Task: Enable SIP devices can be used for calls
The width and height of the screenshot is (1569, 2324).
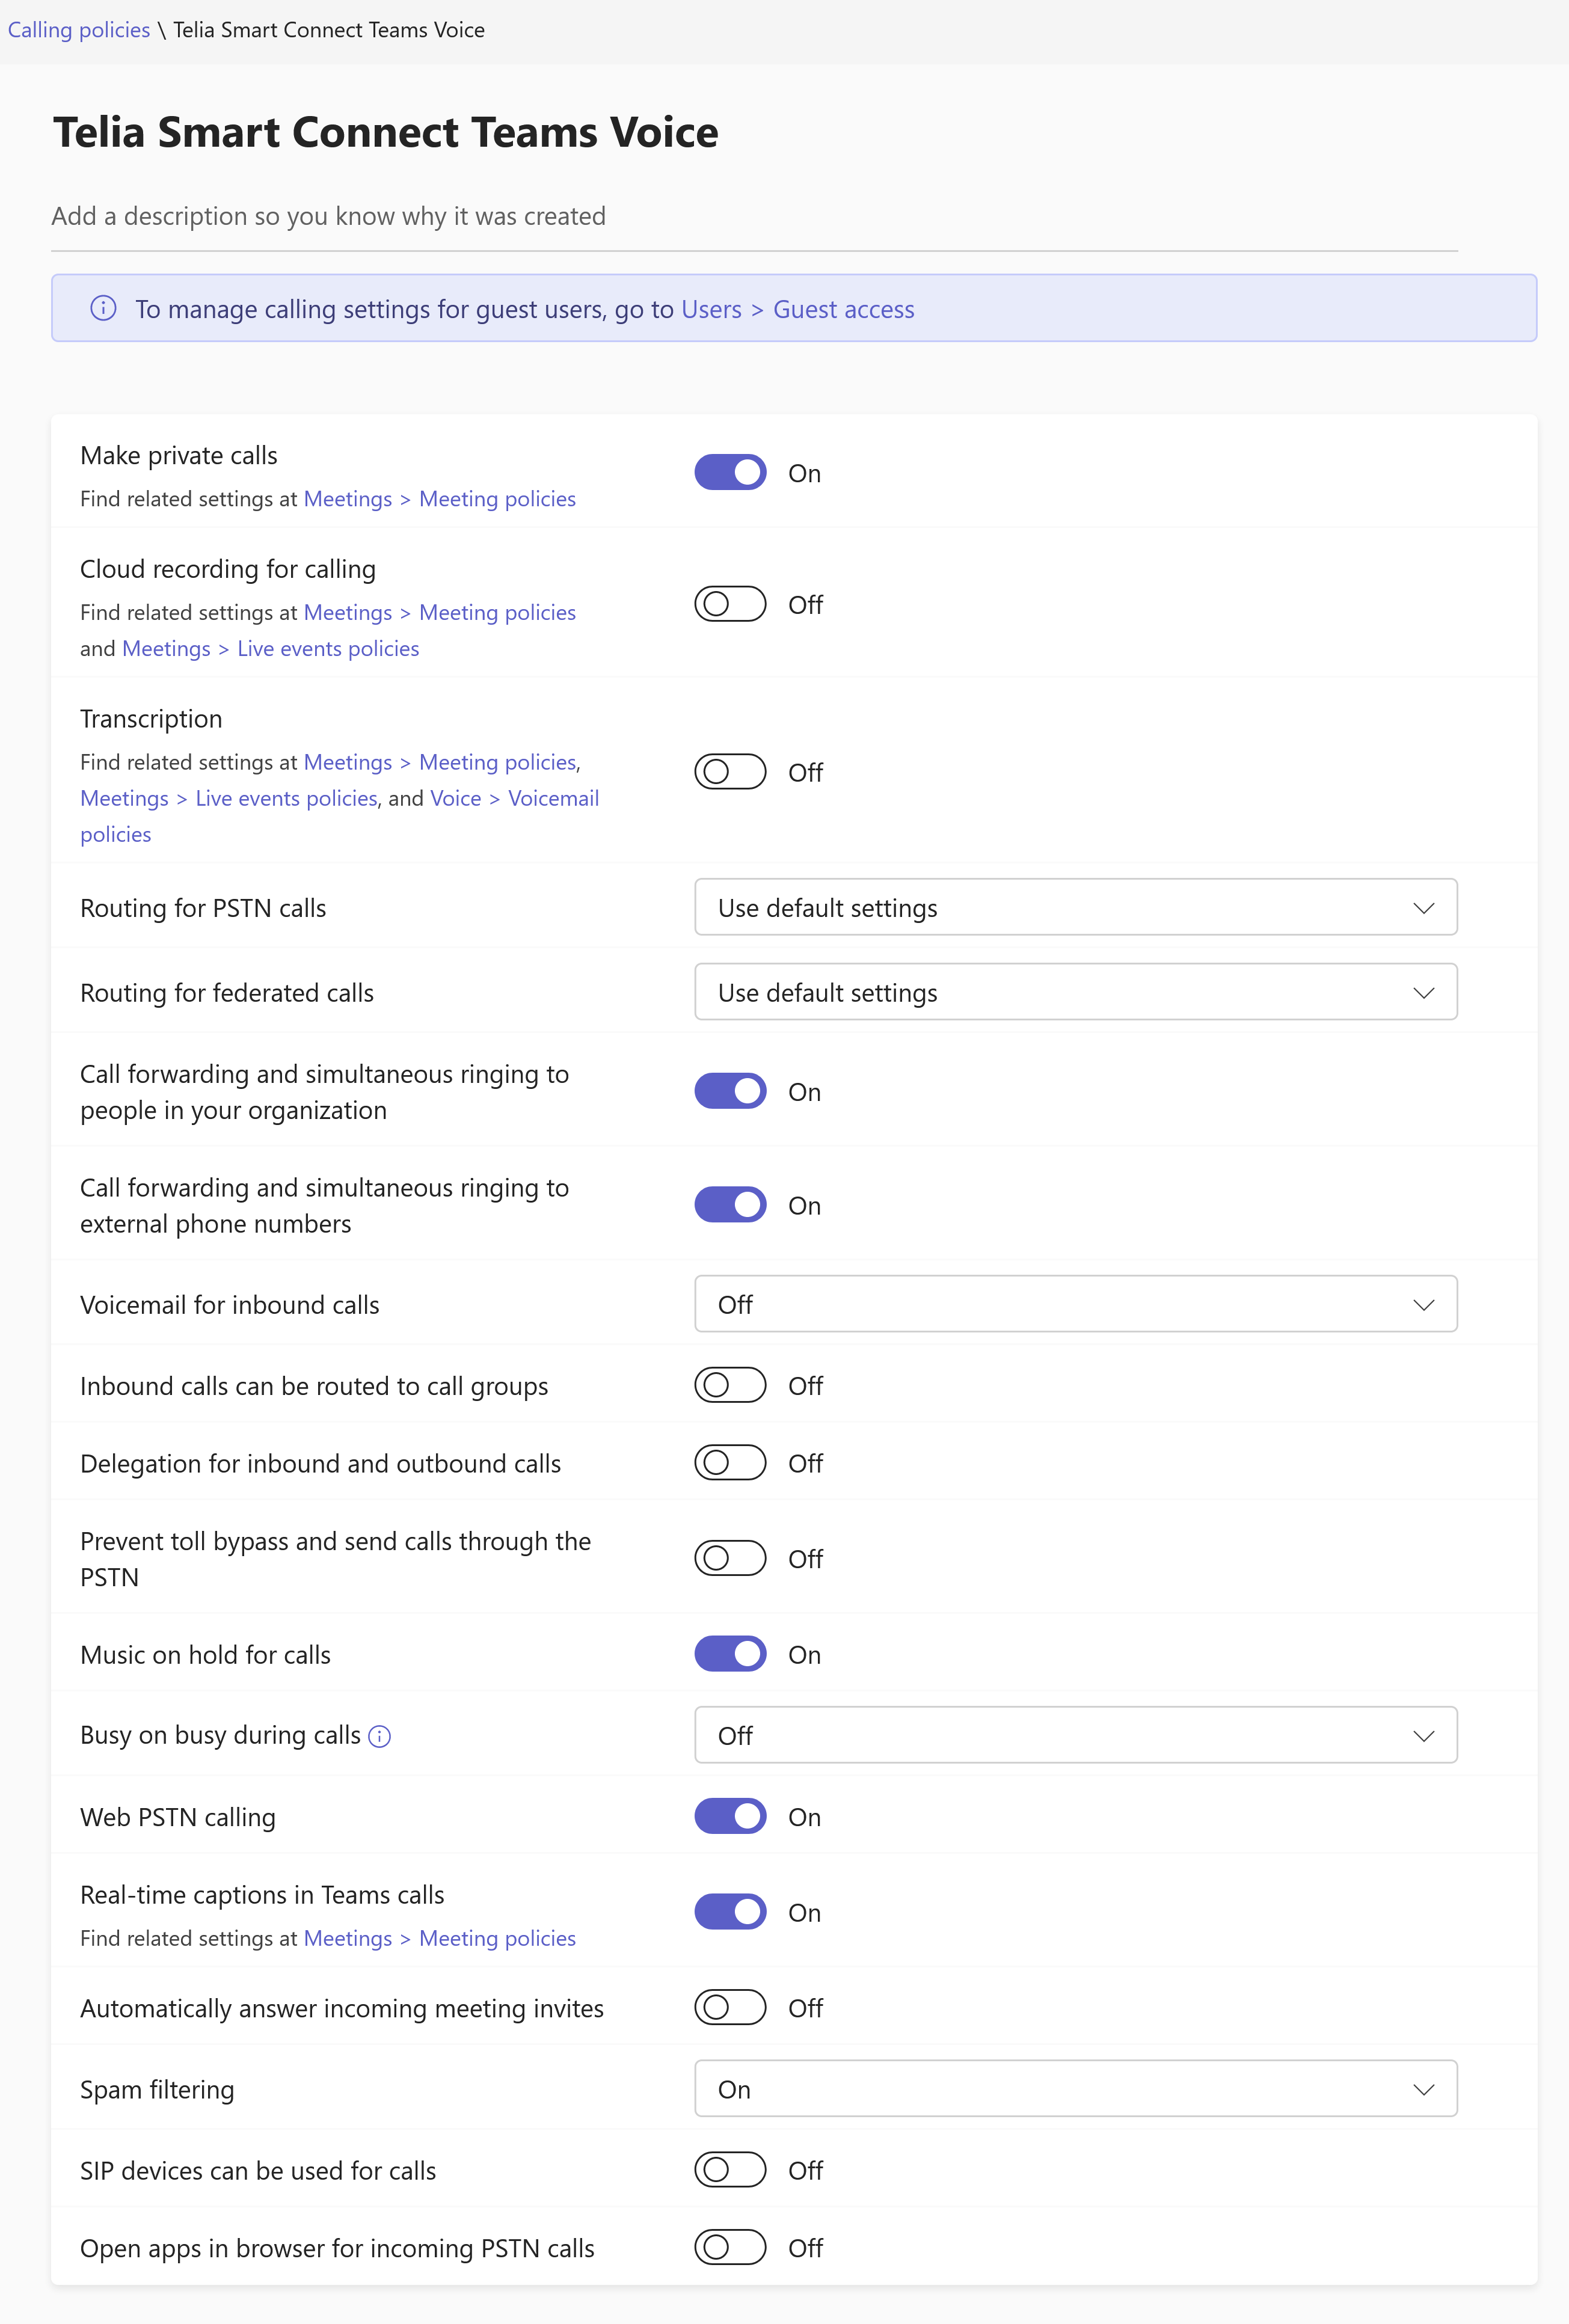Action: point(730,2170)
